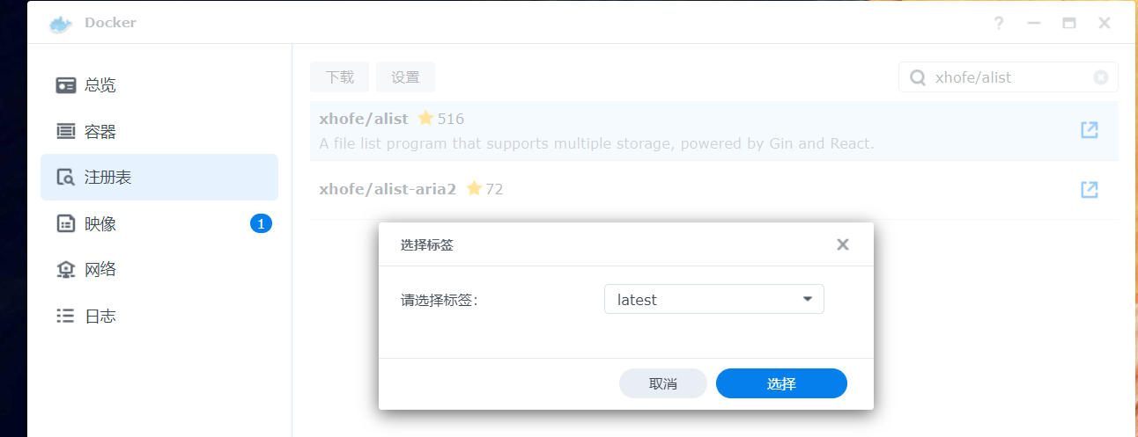This screenshot has height=437, width=1138.
Task: Click the 网络 network icon in sidebar
Action: coord(65,270)
